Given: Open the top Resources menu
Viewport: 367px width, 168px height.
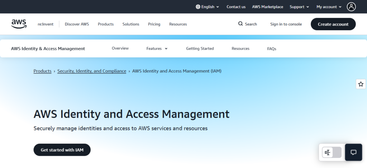Looking at the screenshot, I should click(178, 24).
